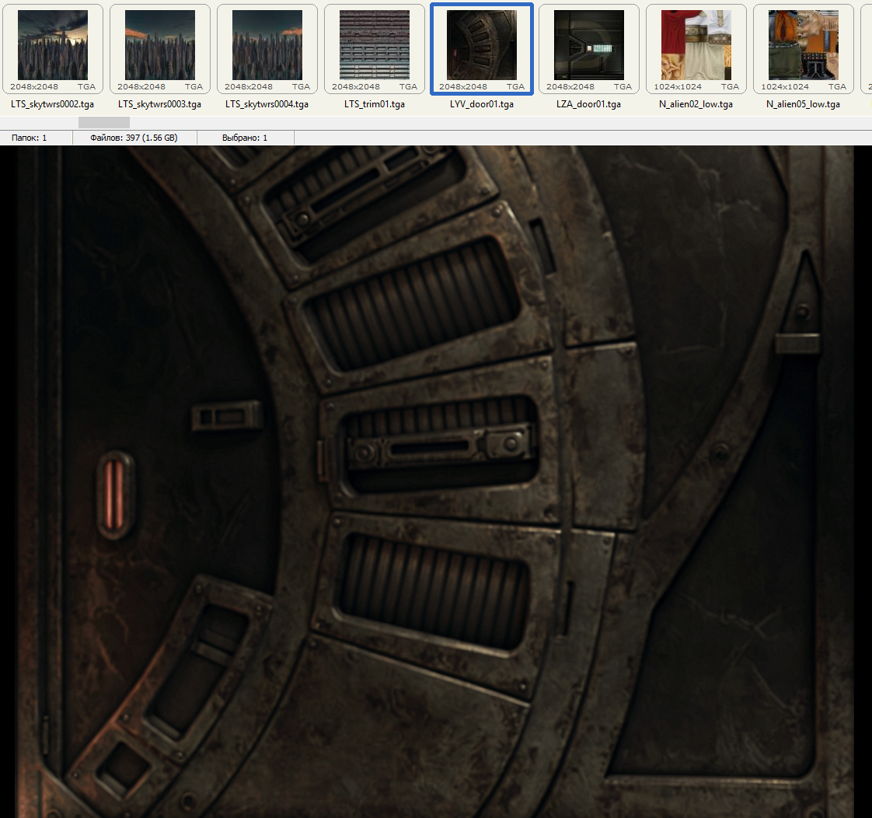Select the LTS_skytwrs0003.tga thumbnail image
The height and width of the screenshot is (818, 872).
coord(160,44)
